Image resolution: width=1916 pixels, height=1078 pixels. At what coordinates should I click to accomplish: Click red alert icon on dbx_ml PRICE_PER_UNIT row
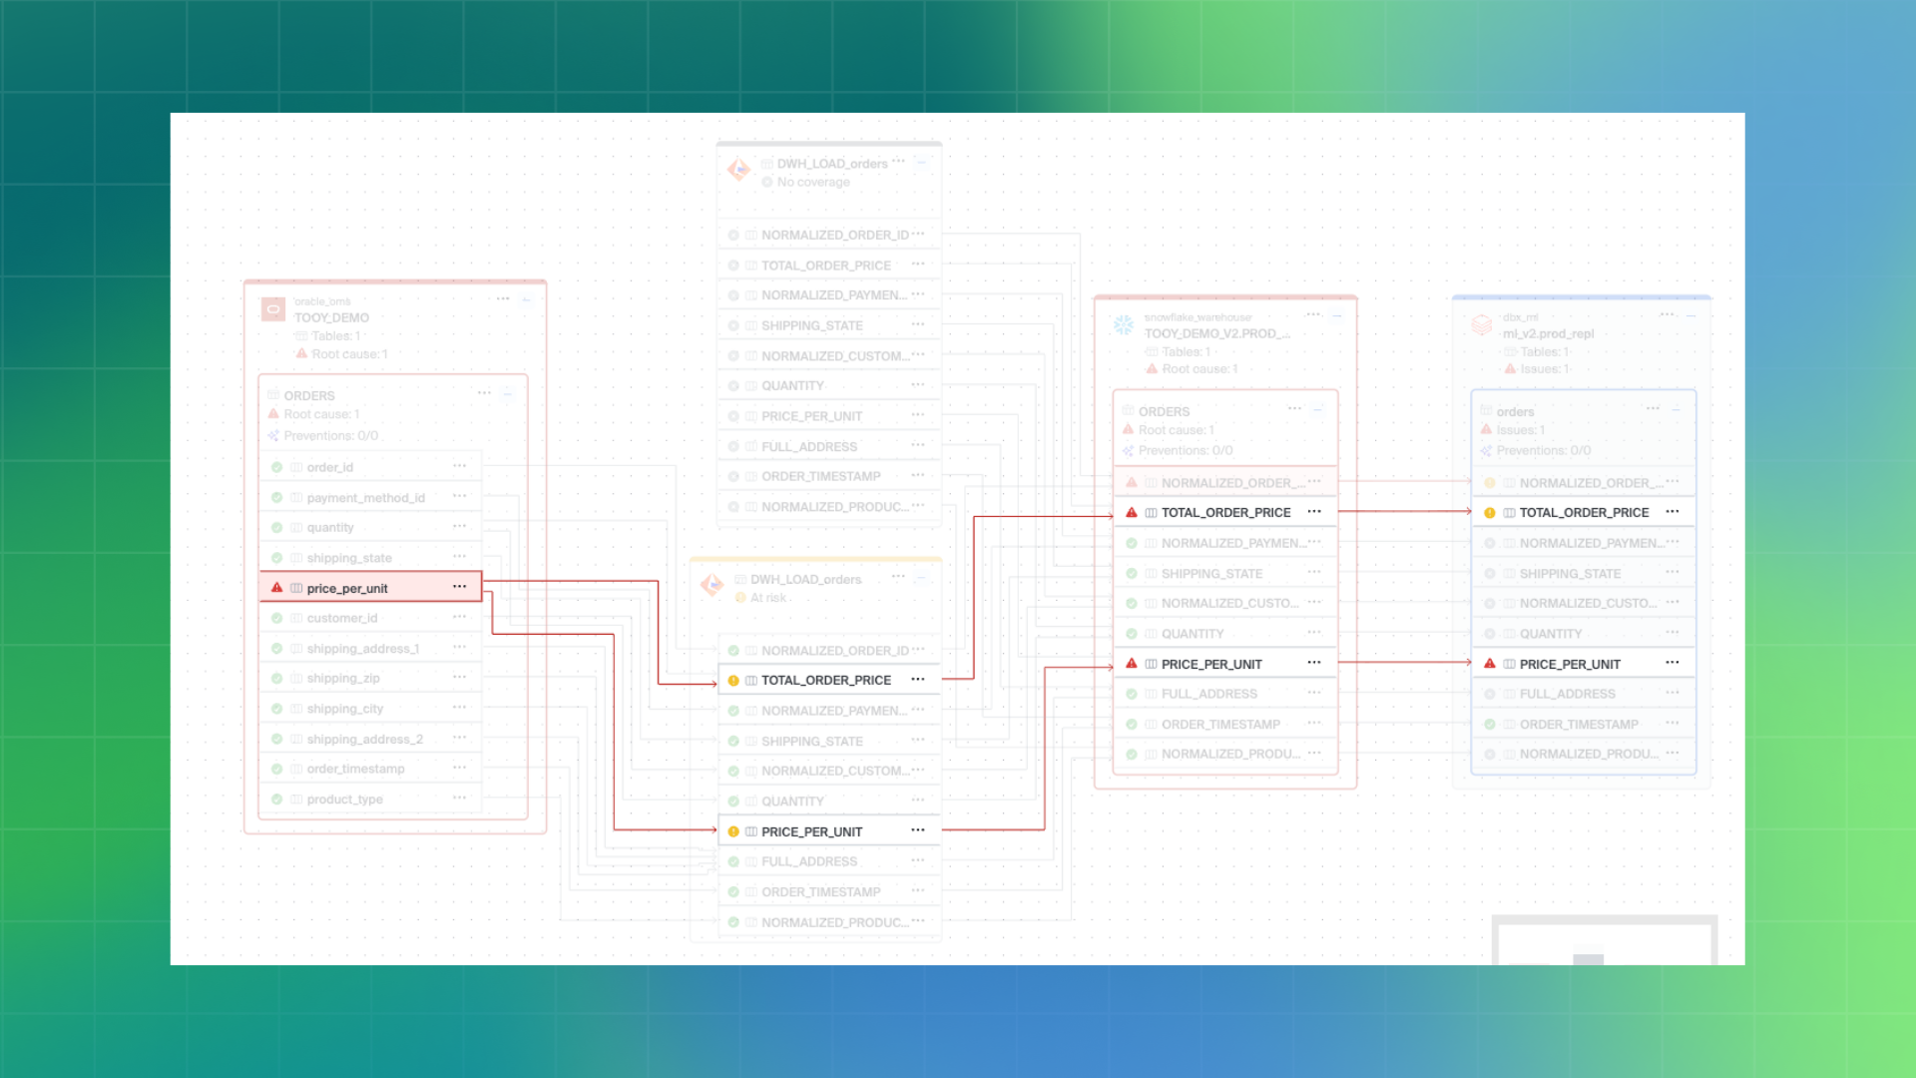tap(1490, 664)
